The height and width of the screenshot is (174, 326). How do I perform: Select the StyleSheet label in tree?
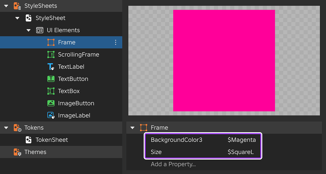(50, 18)
